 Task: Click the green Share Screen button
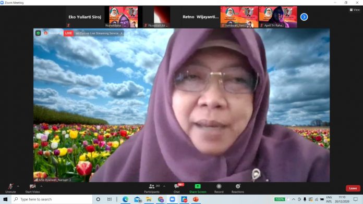(x=198, y=188)
